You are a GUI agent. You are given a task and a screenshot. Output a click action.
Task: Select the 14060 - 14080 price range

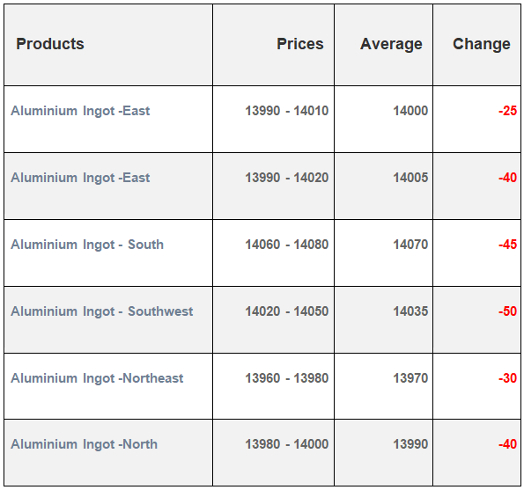(x=287, y=245)
